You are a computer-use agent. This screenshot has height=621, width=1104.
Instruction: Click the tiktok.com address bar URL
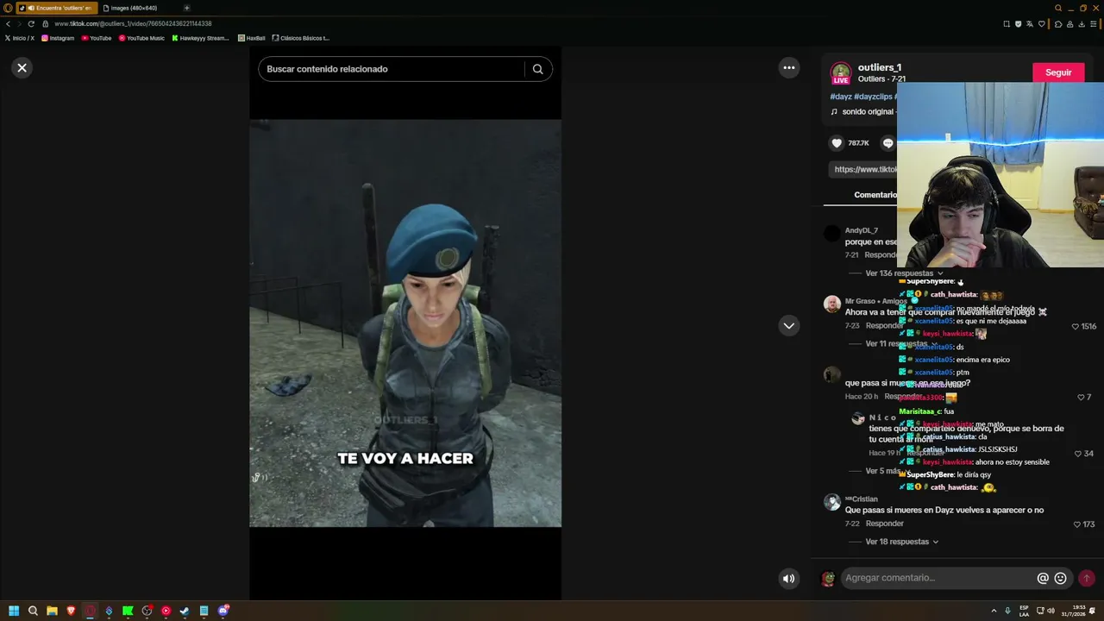coord(133,23)
